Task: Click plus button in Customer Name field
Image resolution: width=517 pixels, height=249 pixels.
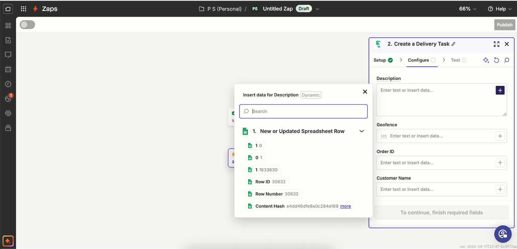Action: (x=500, y=189)
